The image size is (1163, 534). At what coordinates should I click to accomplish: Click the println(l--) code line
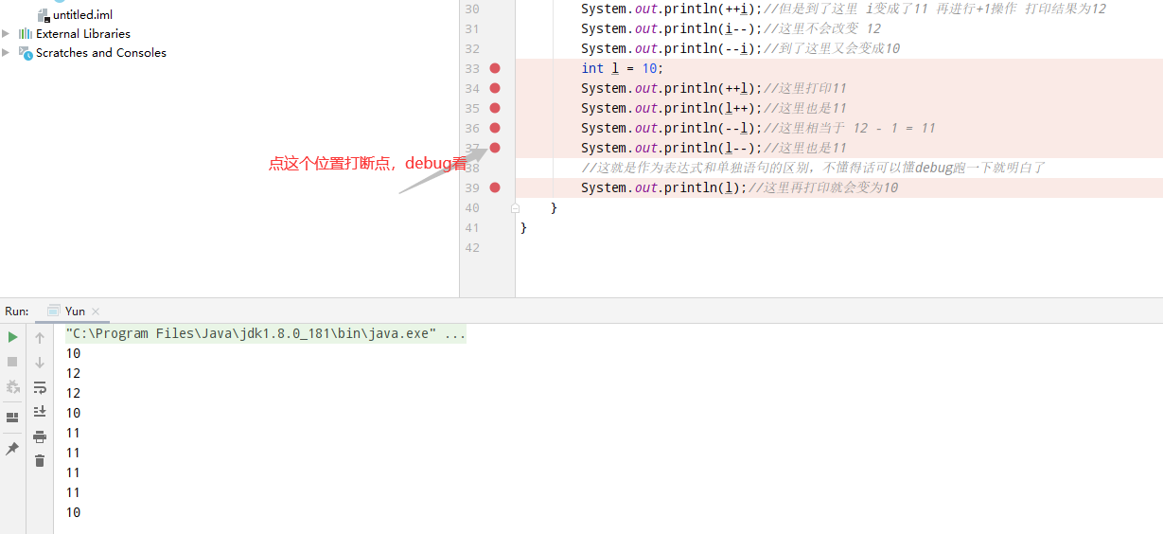[672, 148]
